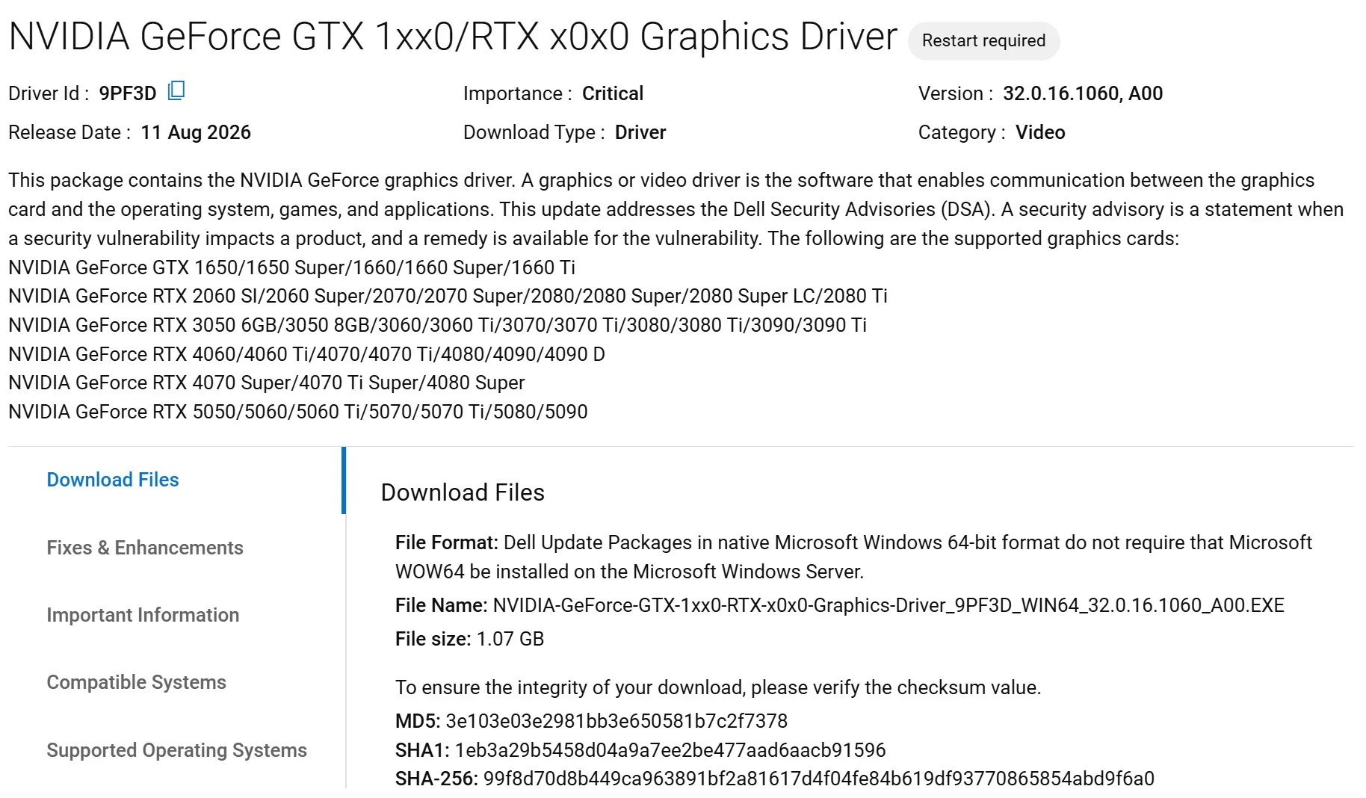Click the Critical importance value
1366x798 pixels.
pyautogui.click(x=613, y=93)
